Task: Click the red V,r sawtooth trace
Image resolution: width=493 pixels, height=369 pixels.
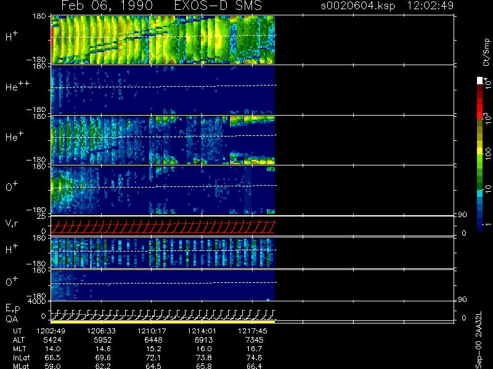Action: point(163,227)
